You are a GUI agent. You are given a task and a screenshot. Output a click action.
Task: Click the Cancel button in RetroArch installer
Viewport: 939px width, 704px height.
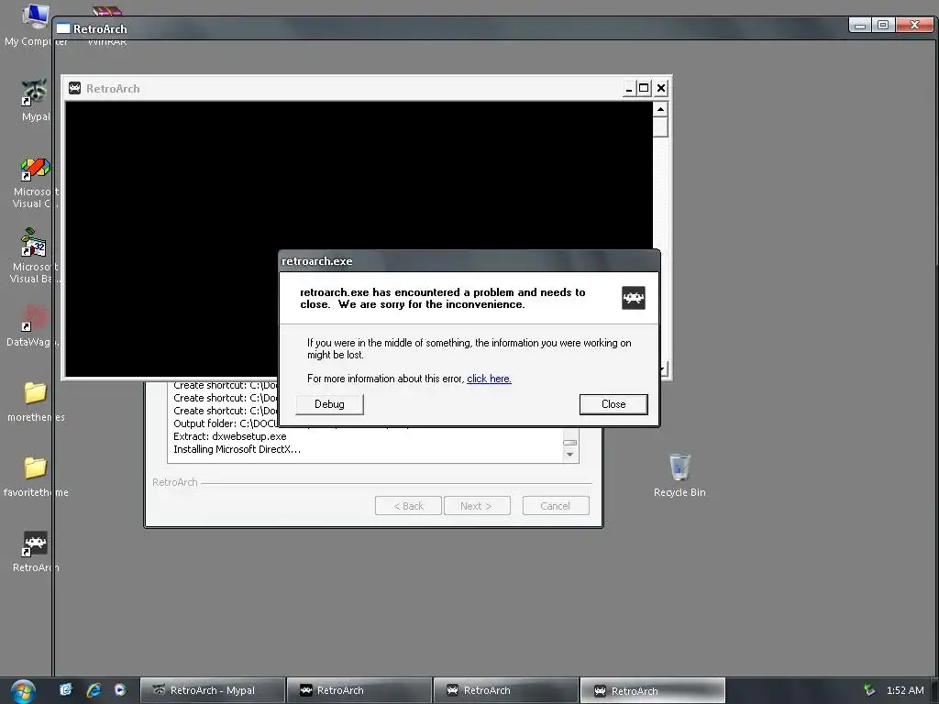[x=555, y=506]
